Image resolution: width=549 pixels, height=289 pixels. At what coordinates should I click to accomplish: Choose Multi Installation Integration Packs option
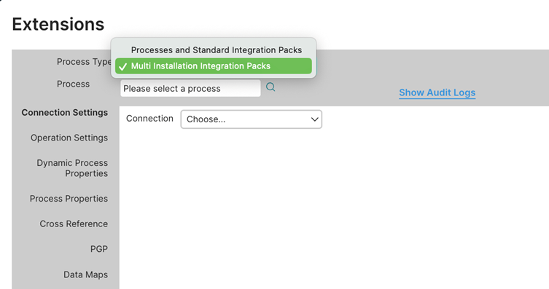(214, 66)
